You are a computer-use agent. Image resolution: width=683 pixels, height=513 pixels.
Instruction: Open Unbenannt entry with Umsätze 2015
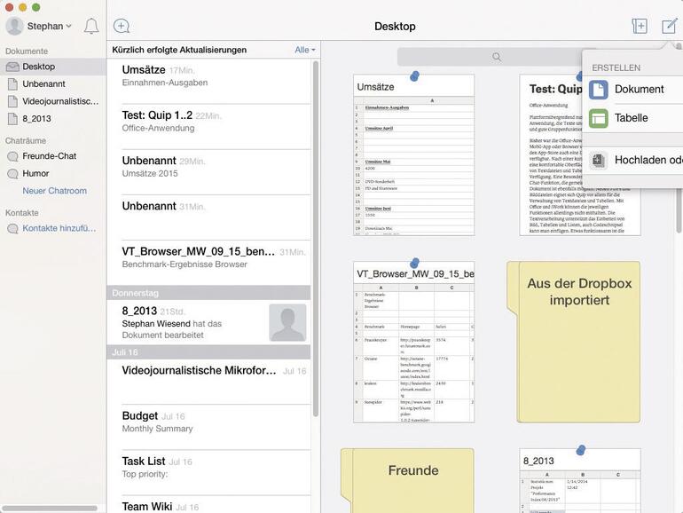[x=209, y=171]
